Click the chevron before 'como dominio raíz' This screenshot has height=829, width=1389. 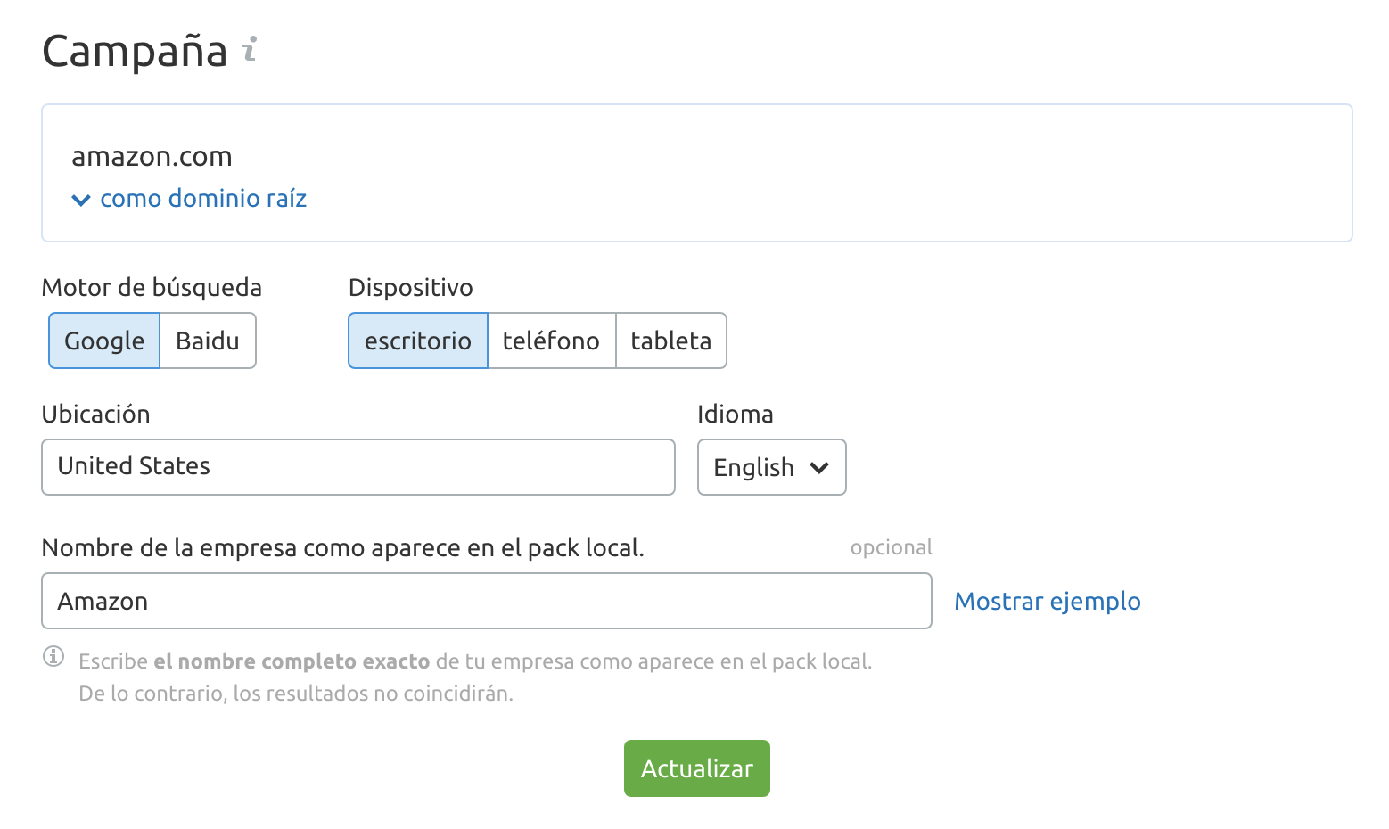(x=81, y=200)
